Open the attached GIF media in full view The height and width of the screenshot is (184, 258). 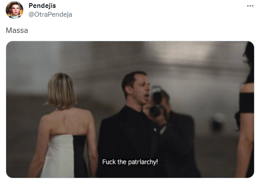pyautogui.click(x=130, y=110)
